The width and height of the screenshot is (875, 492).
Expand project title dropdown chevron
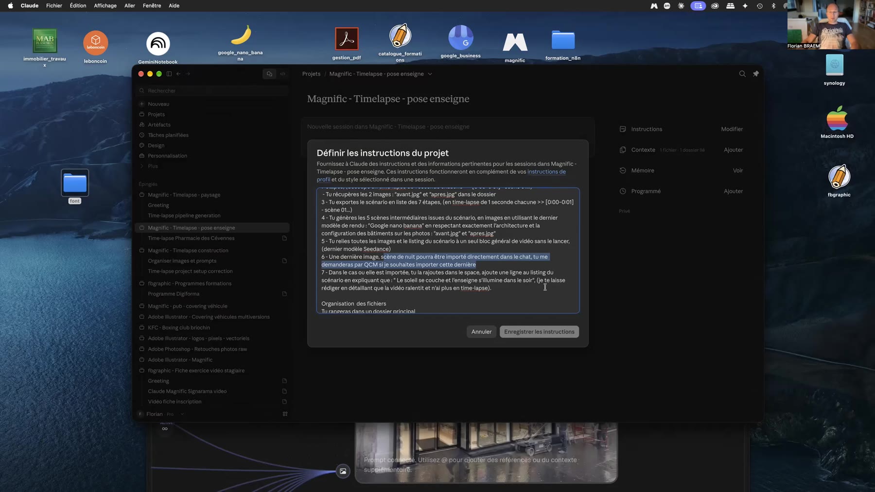coord(430,74)
